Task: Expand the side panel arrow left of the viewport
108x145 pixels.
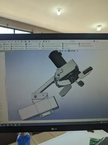Action: pos(4,55)
